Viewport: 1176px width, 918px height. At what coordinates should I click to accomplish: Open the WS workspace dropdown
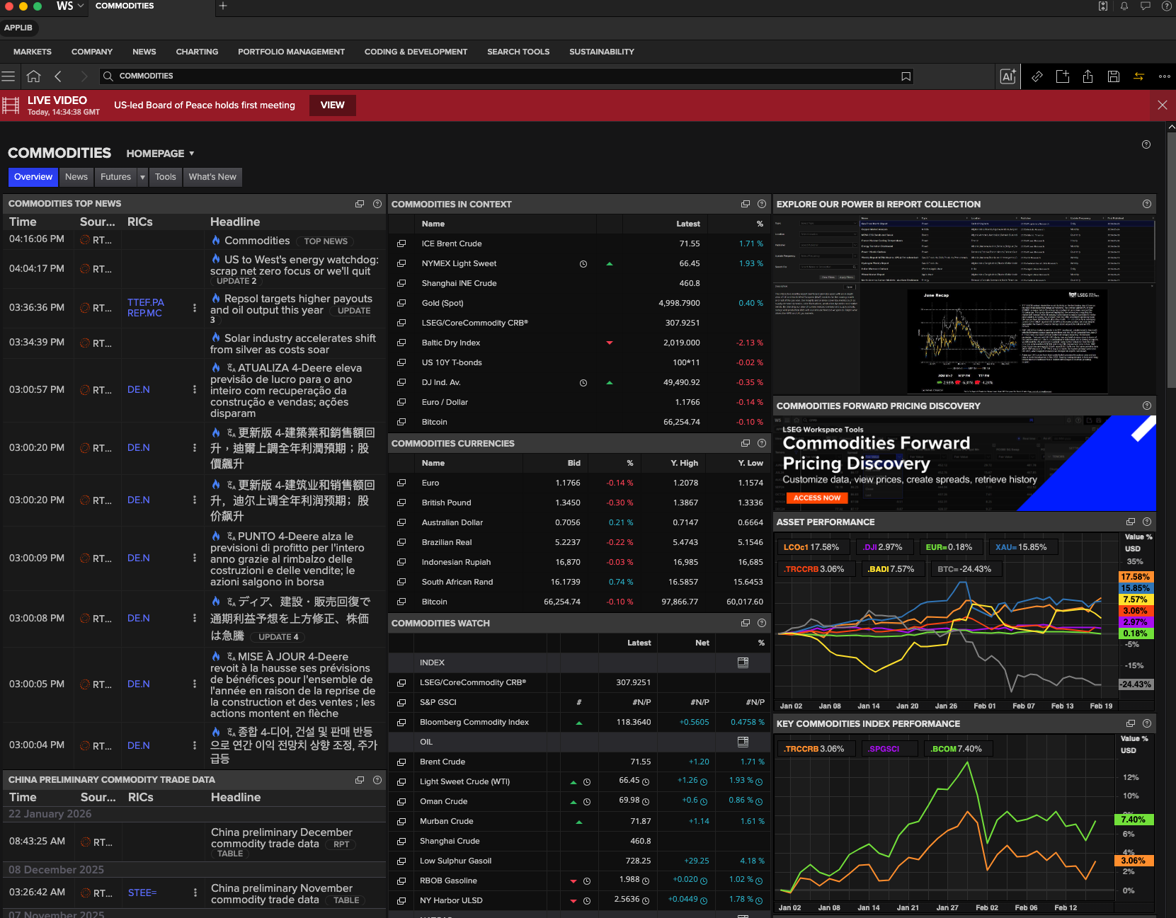tap(71, 6)
